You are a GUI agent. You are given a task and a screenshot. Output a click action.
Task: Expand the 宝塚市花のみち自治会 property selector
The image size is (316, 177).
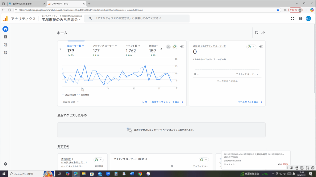pos(61,20)
